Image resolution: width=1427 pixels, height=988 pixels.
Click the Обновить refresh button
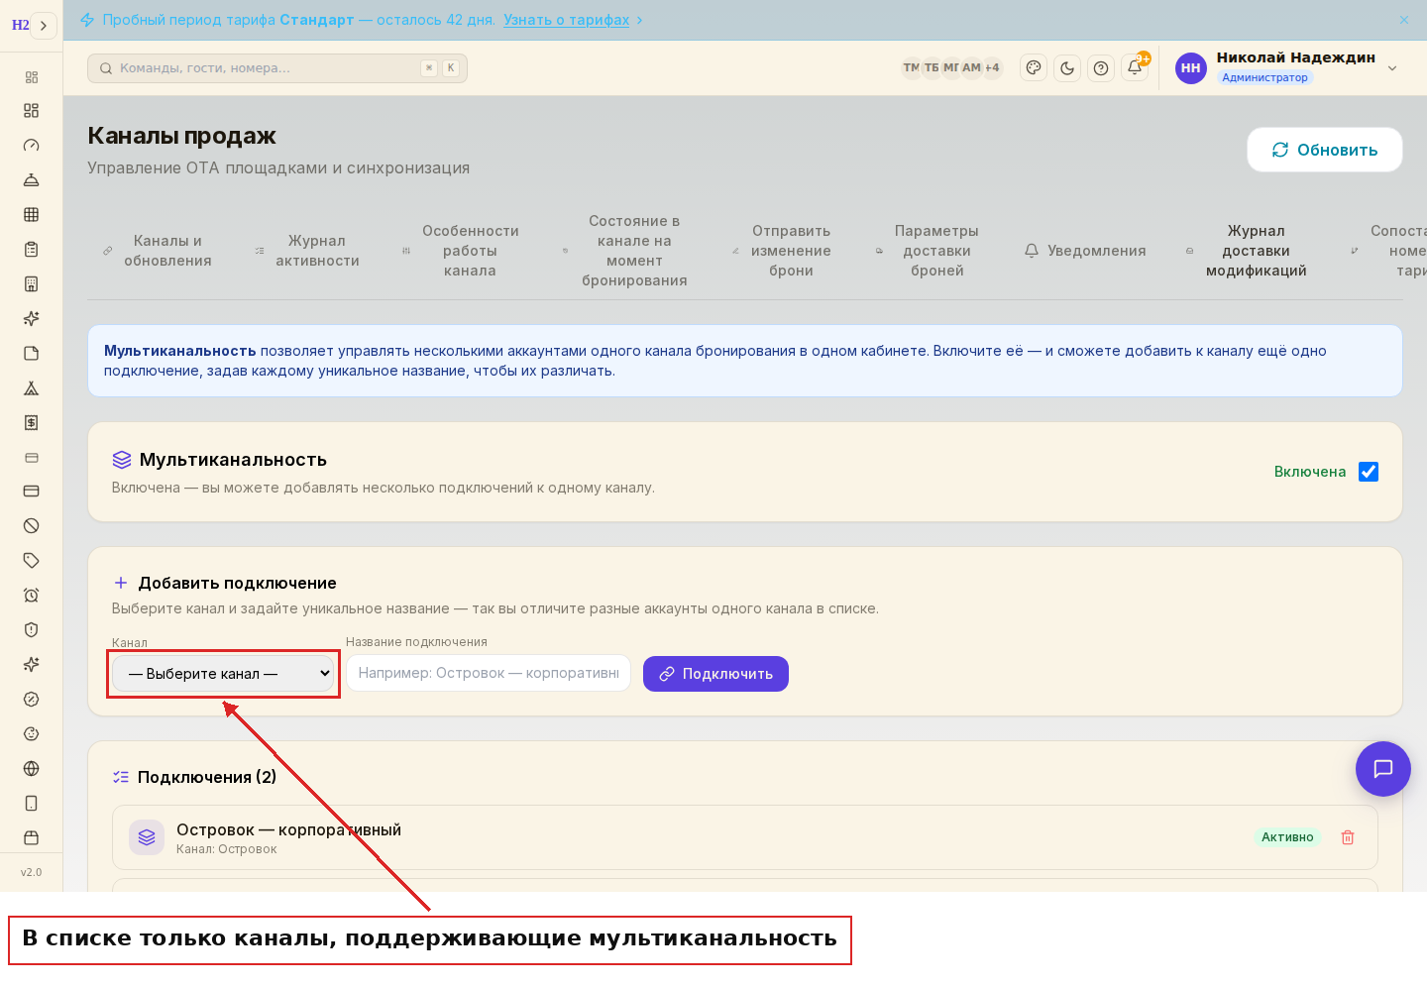[x=1325, y=150]
